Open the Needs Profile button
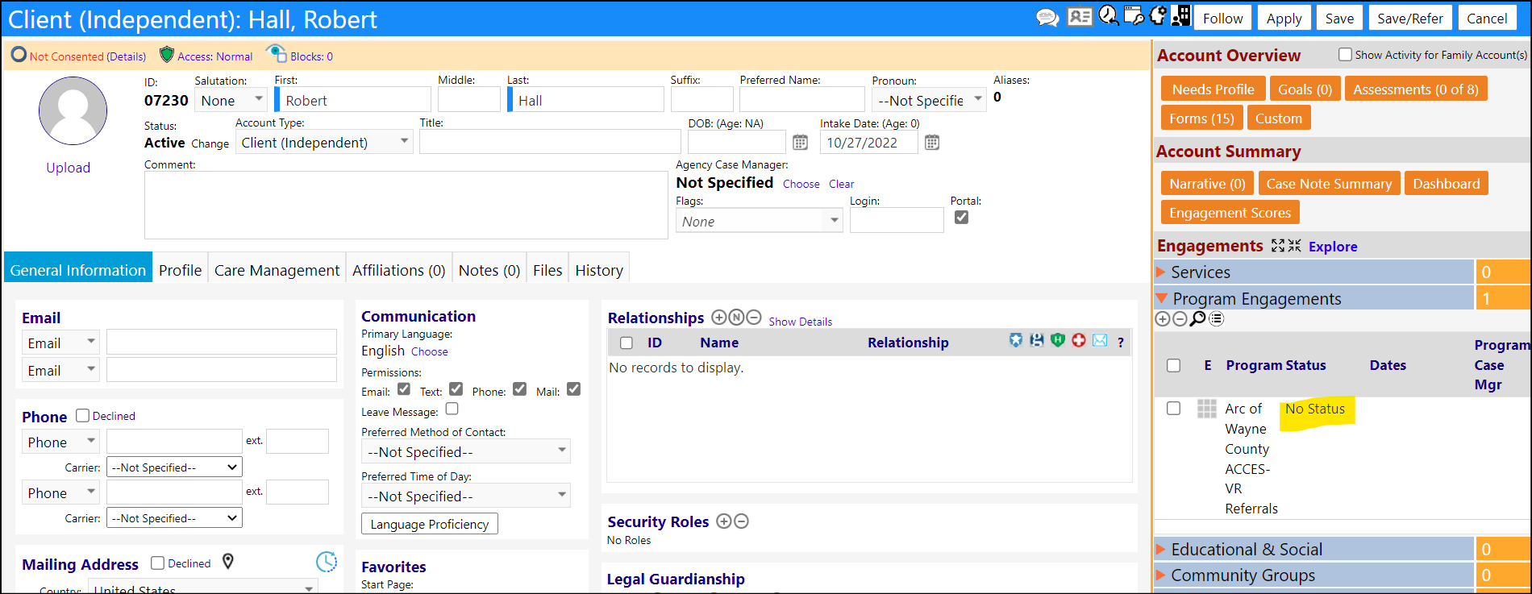This screenshot has height=594, width=1532. tap(1213, 89)
